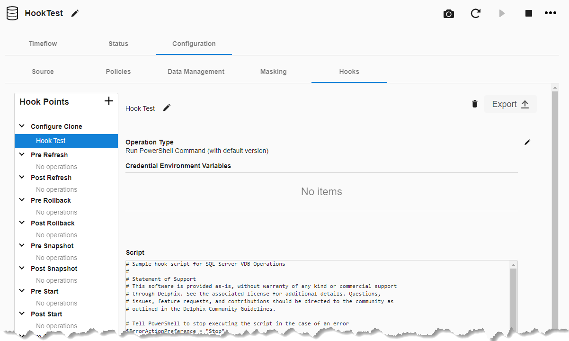
Task: Collapse the Post Rollback chevron
Action: (x=22, y=223)
